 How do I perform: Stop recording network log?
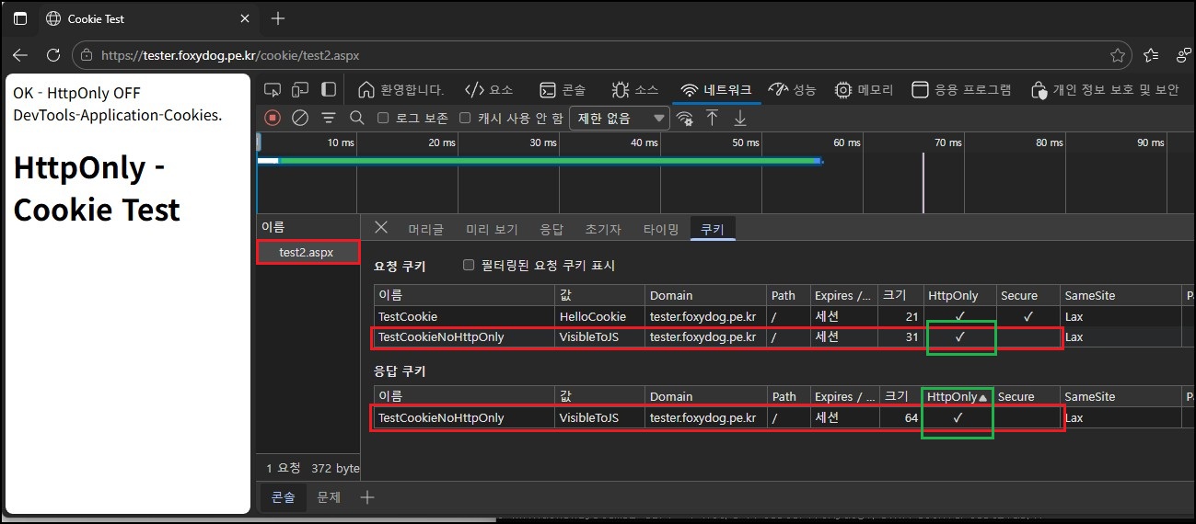[x=273, y=118]
